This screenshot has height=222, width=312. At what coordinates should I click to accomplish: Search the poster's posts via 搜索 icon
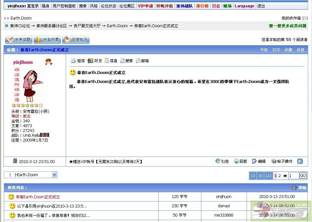(126, 61)
